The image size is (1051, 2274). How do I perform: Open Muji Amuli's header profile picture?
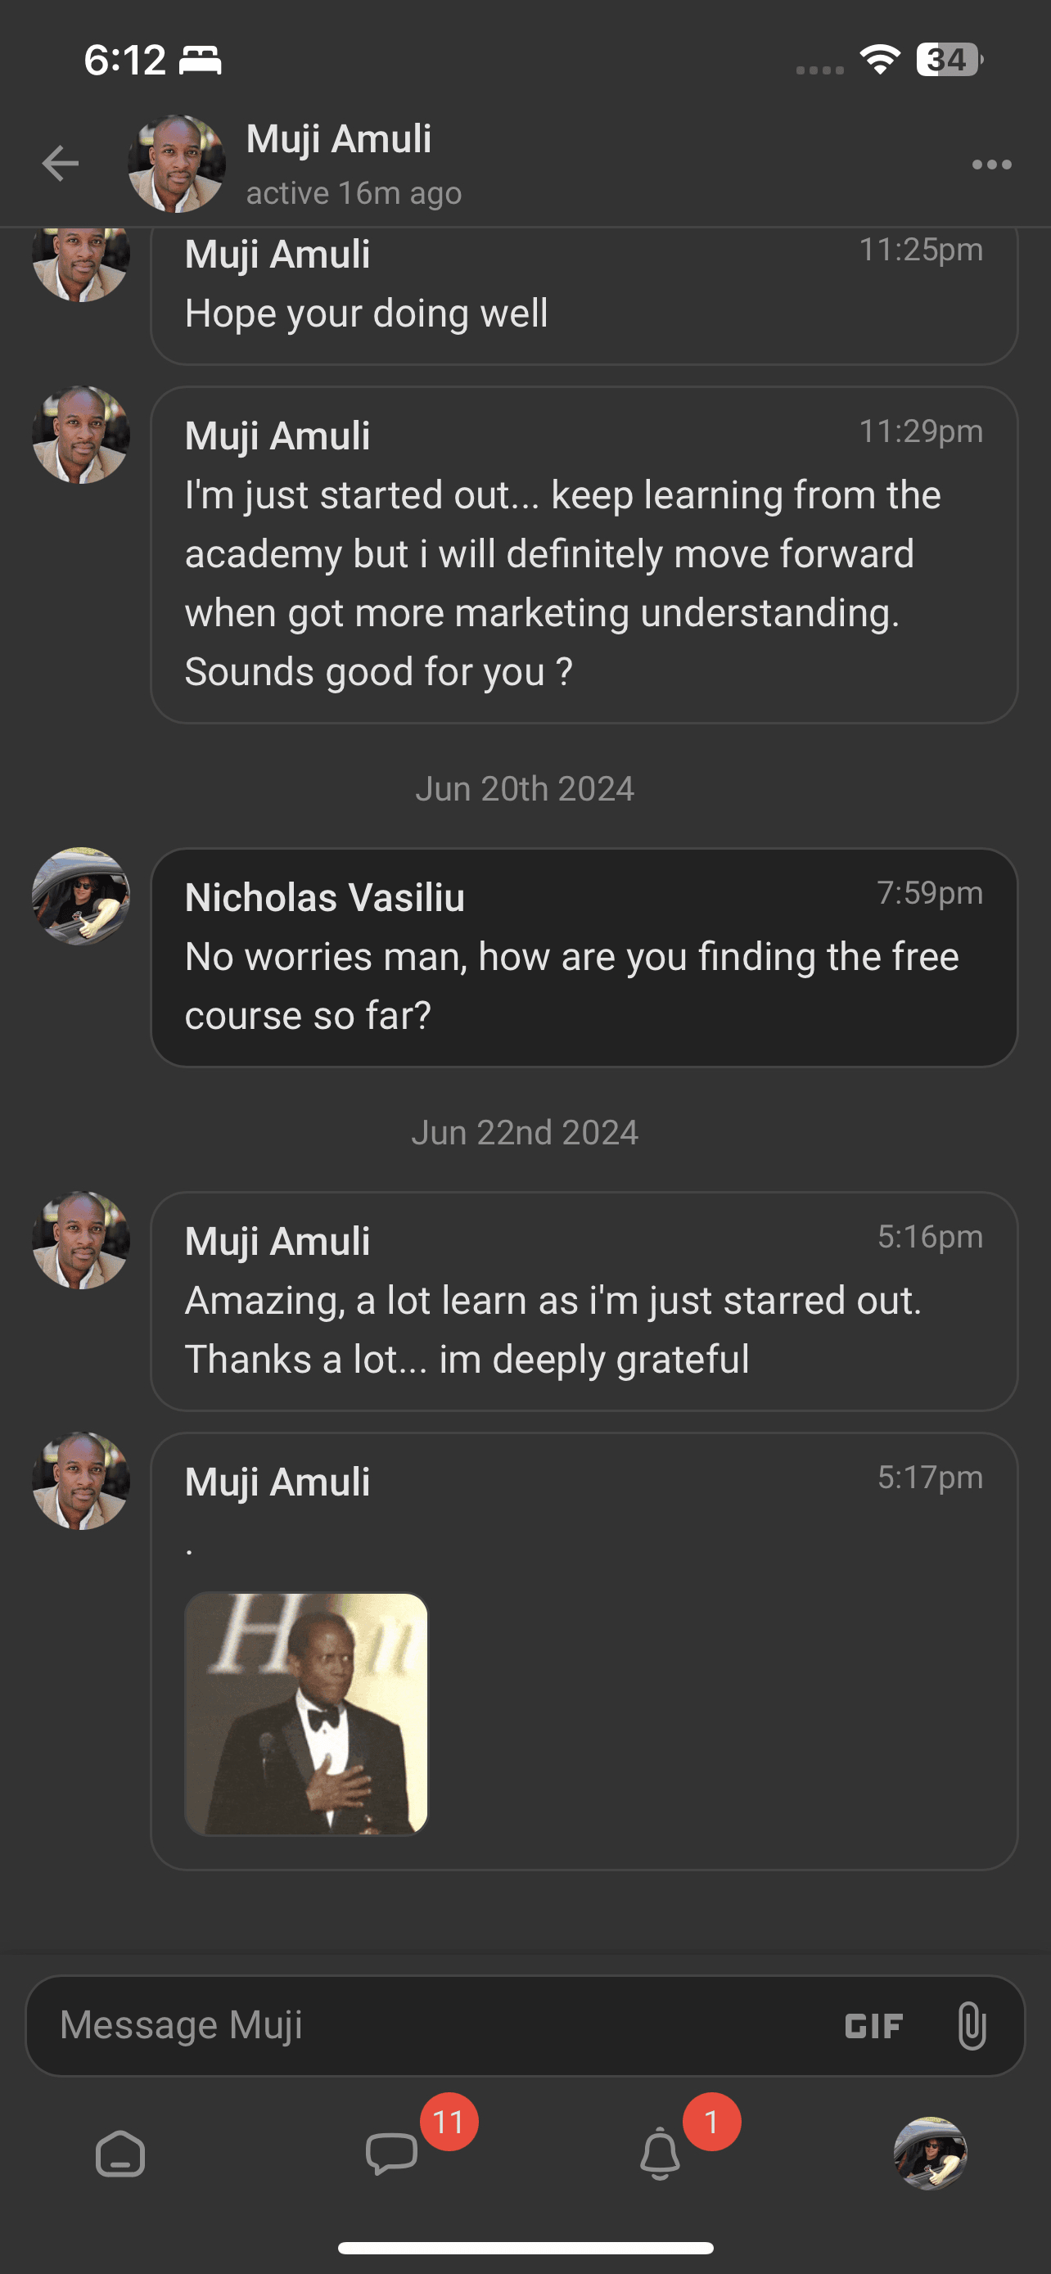point(177,164)
